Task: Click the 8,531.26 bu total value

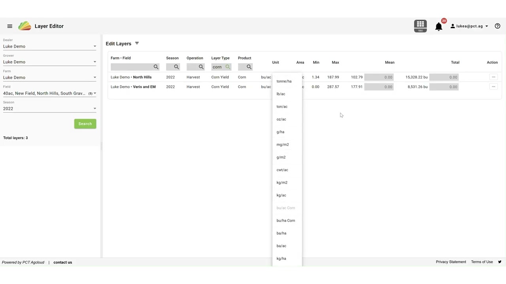Action: click(417, 87)
